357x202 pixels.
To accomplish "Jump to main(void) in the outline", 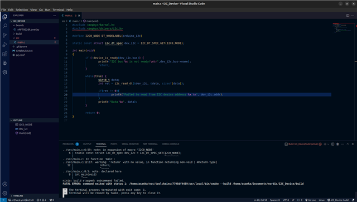I will click(x=34, y=133).
